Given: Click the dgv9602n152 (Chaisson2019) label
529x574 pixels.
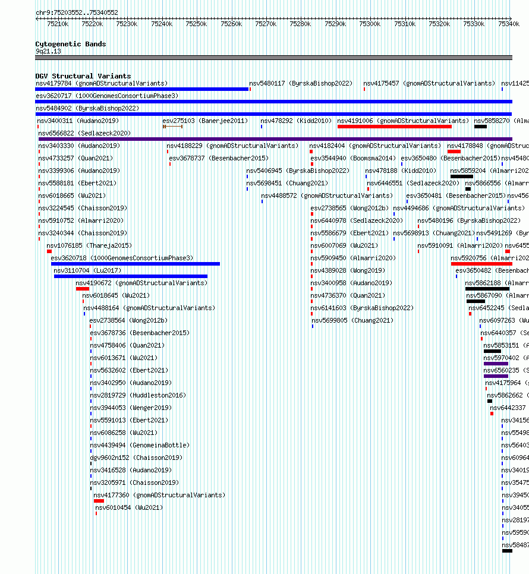Looking at the screenshot, I should tap(136, 458).
